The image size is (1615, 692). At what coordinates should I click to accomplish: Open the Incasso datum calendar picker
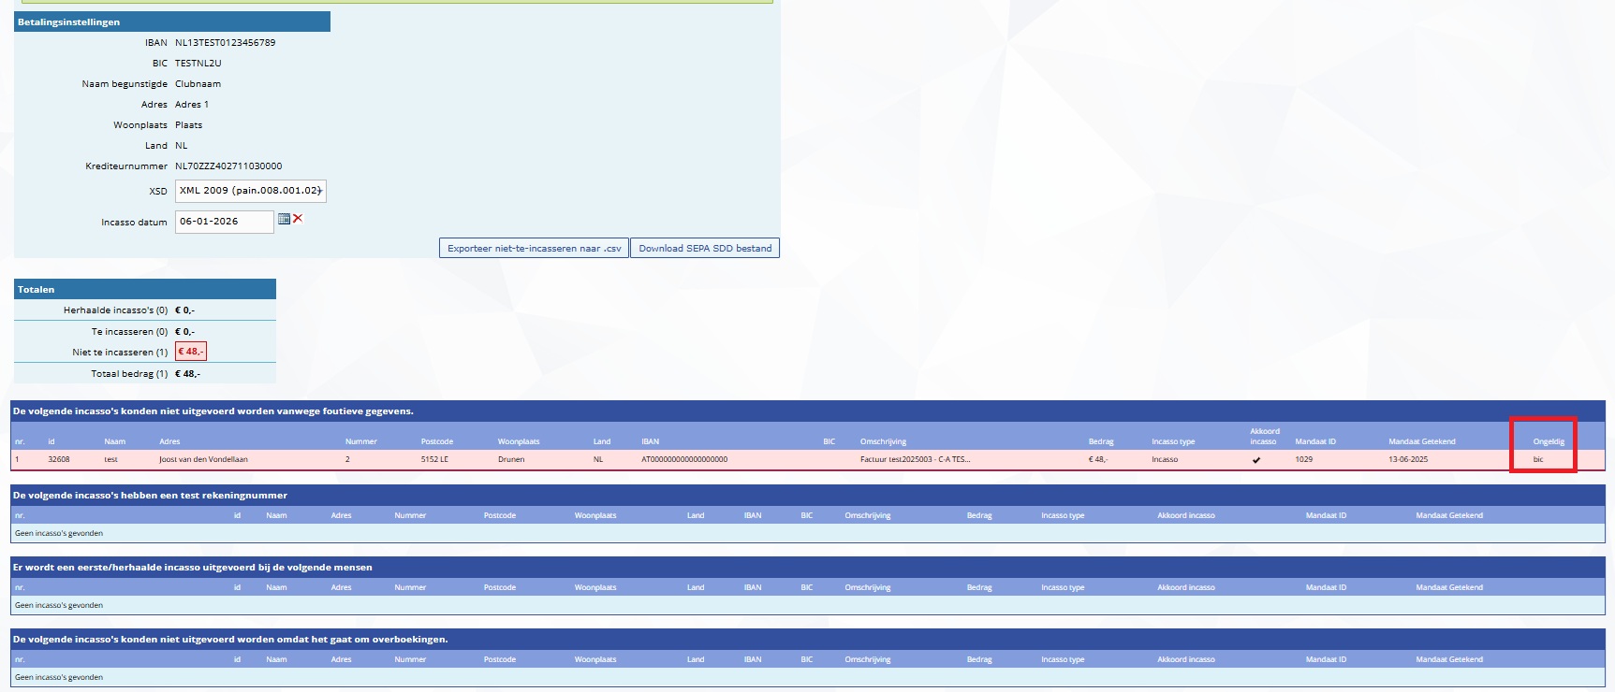[284, 220]
